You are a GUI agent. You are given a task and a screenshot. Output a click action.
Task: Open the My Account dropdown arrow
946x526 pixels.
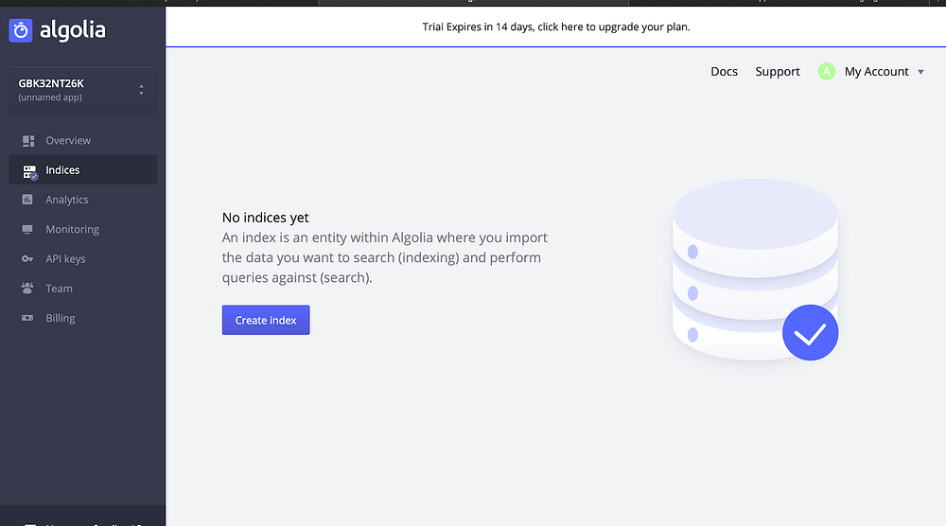coord(921,72)
